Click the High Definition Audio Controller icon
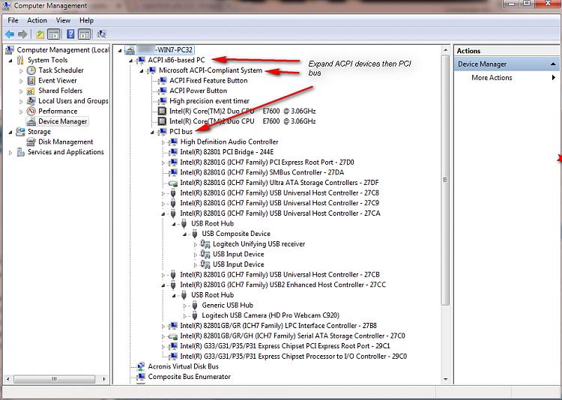 pyautogui.click(x=174, y=142)
